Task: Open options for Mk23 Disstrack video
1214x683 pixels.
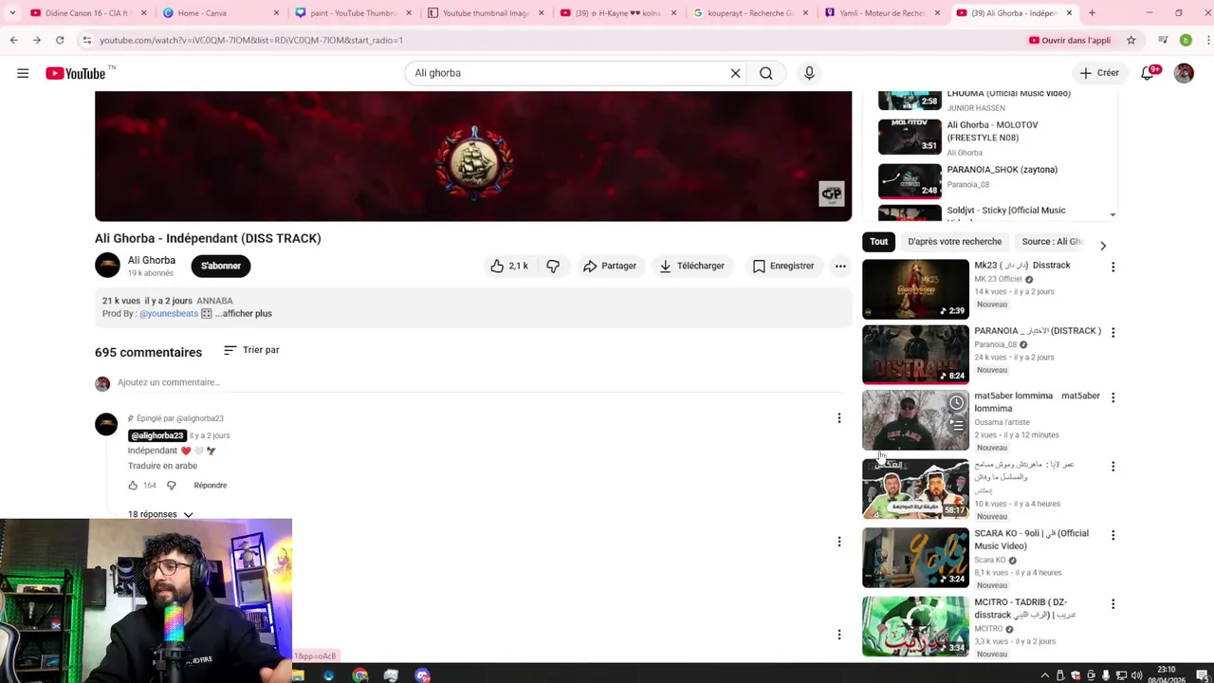Action: [x=1113, y=268]
